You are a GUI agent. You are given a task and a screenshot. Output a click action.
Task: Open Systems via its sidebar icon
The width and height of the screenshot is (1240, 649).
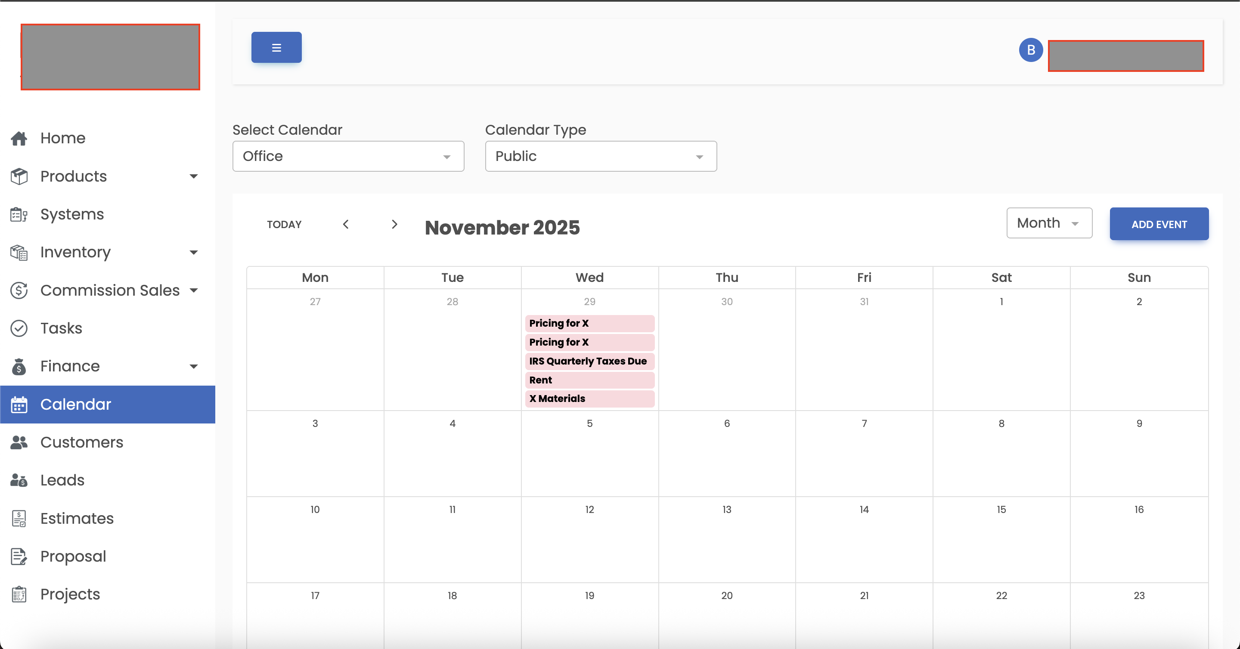tap(19, 214)
